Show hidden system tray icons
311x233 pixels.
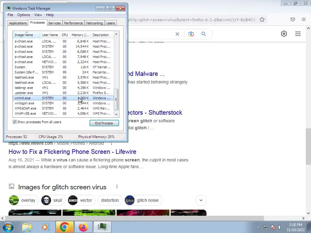(258, 227)
